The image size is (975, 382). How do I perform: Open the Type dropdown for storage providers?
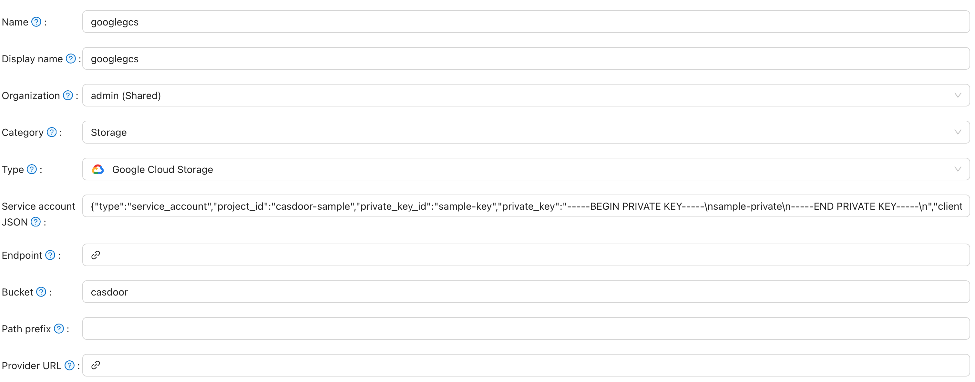pyautogui.click(x=958, y=169)
